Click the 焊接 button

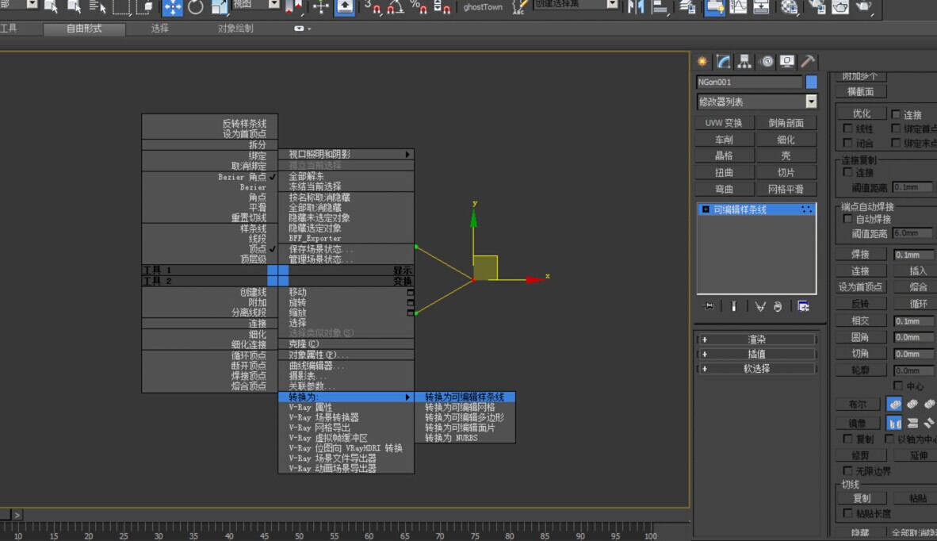click(x=861, y=254)
